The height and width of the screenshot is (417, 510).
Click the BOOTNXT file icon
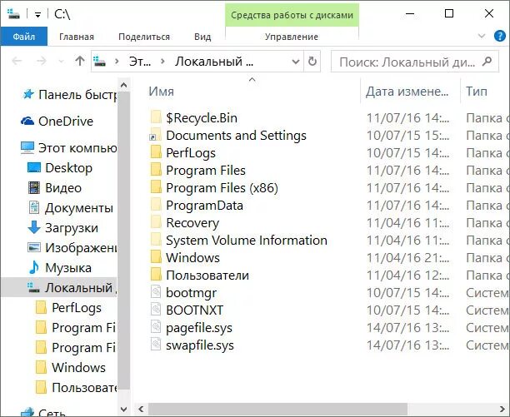tap(156, 310)
